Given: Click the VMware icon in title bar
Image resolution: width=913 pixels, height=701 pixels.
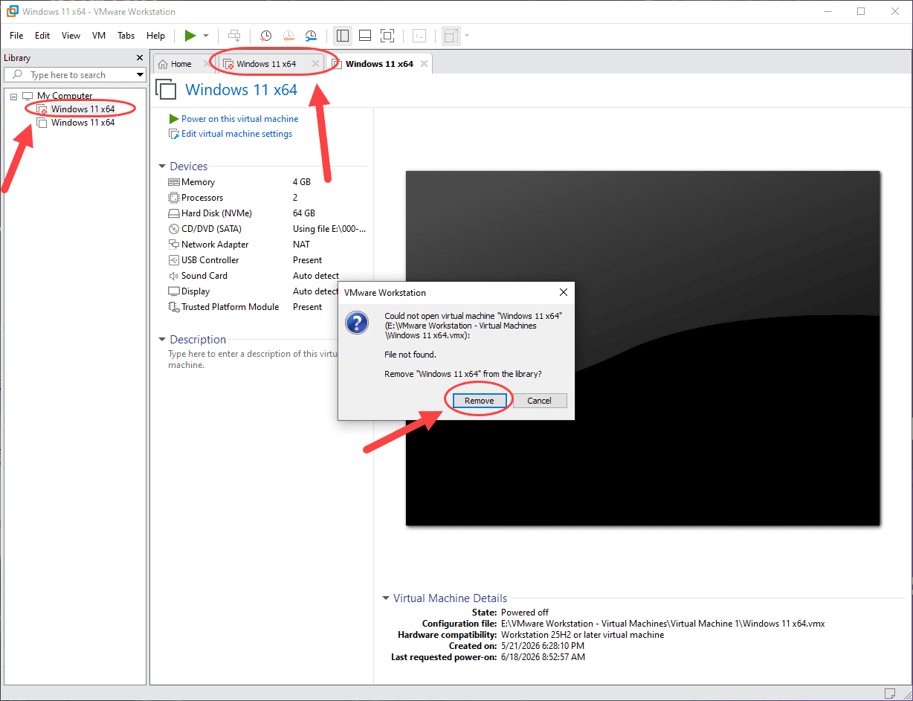Looking at the screenshot, I should click(12, 11).
